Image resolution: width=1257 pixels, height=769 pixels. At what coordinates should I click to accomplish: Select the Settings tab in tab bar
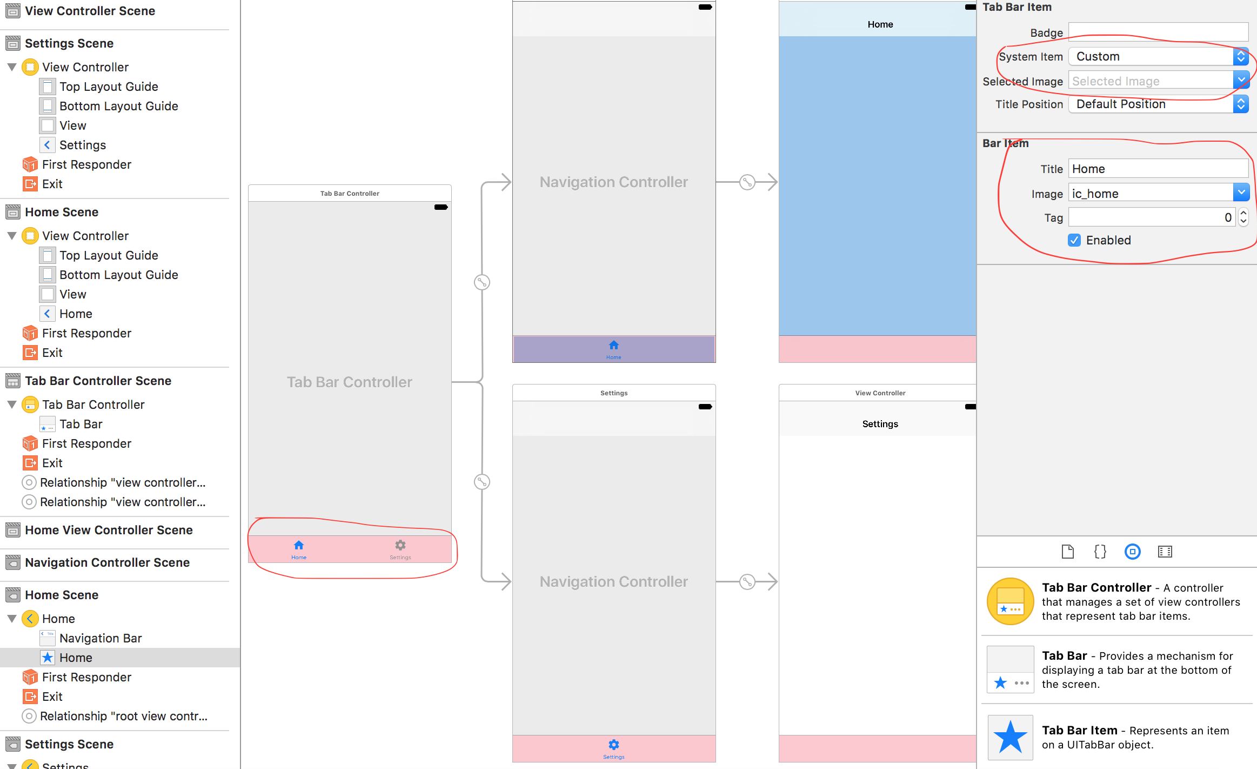pyautogui.click(x=399, y=549)
